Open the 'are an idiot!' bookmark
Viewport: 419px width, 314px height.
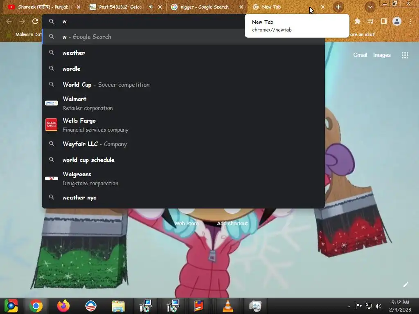[363, 34]
